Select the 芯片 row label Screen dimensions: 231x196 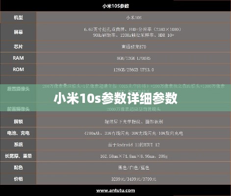tap(18, 47)
